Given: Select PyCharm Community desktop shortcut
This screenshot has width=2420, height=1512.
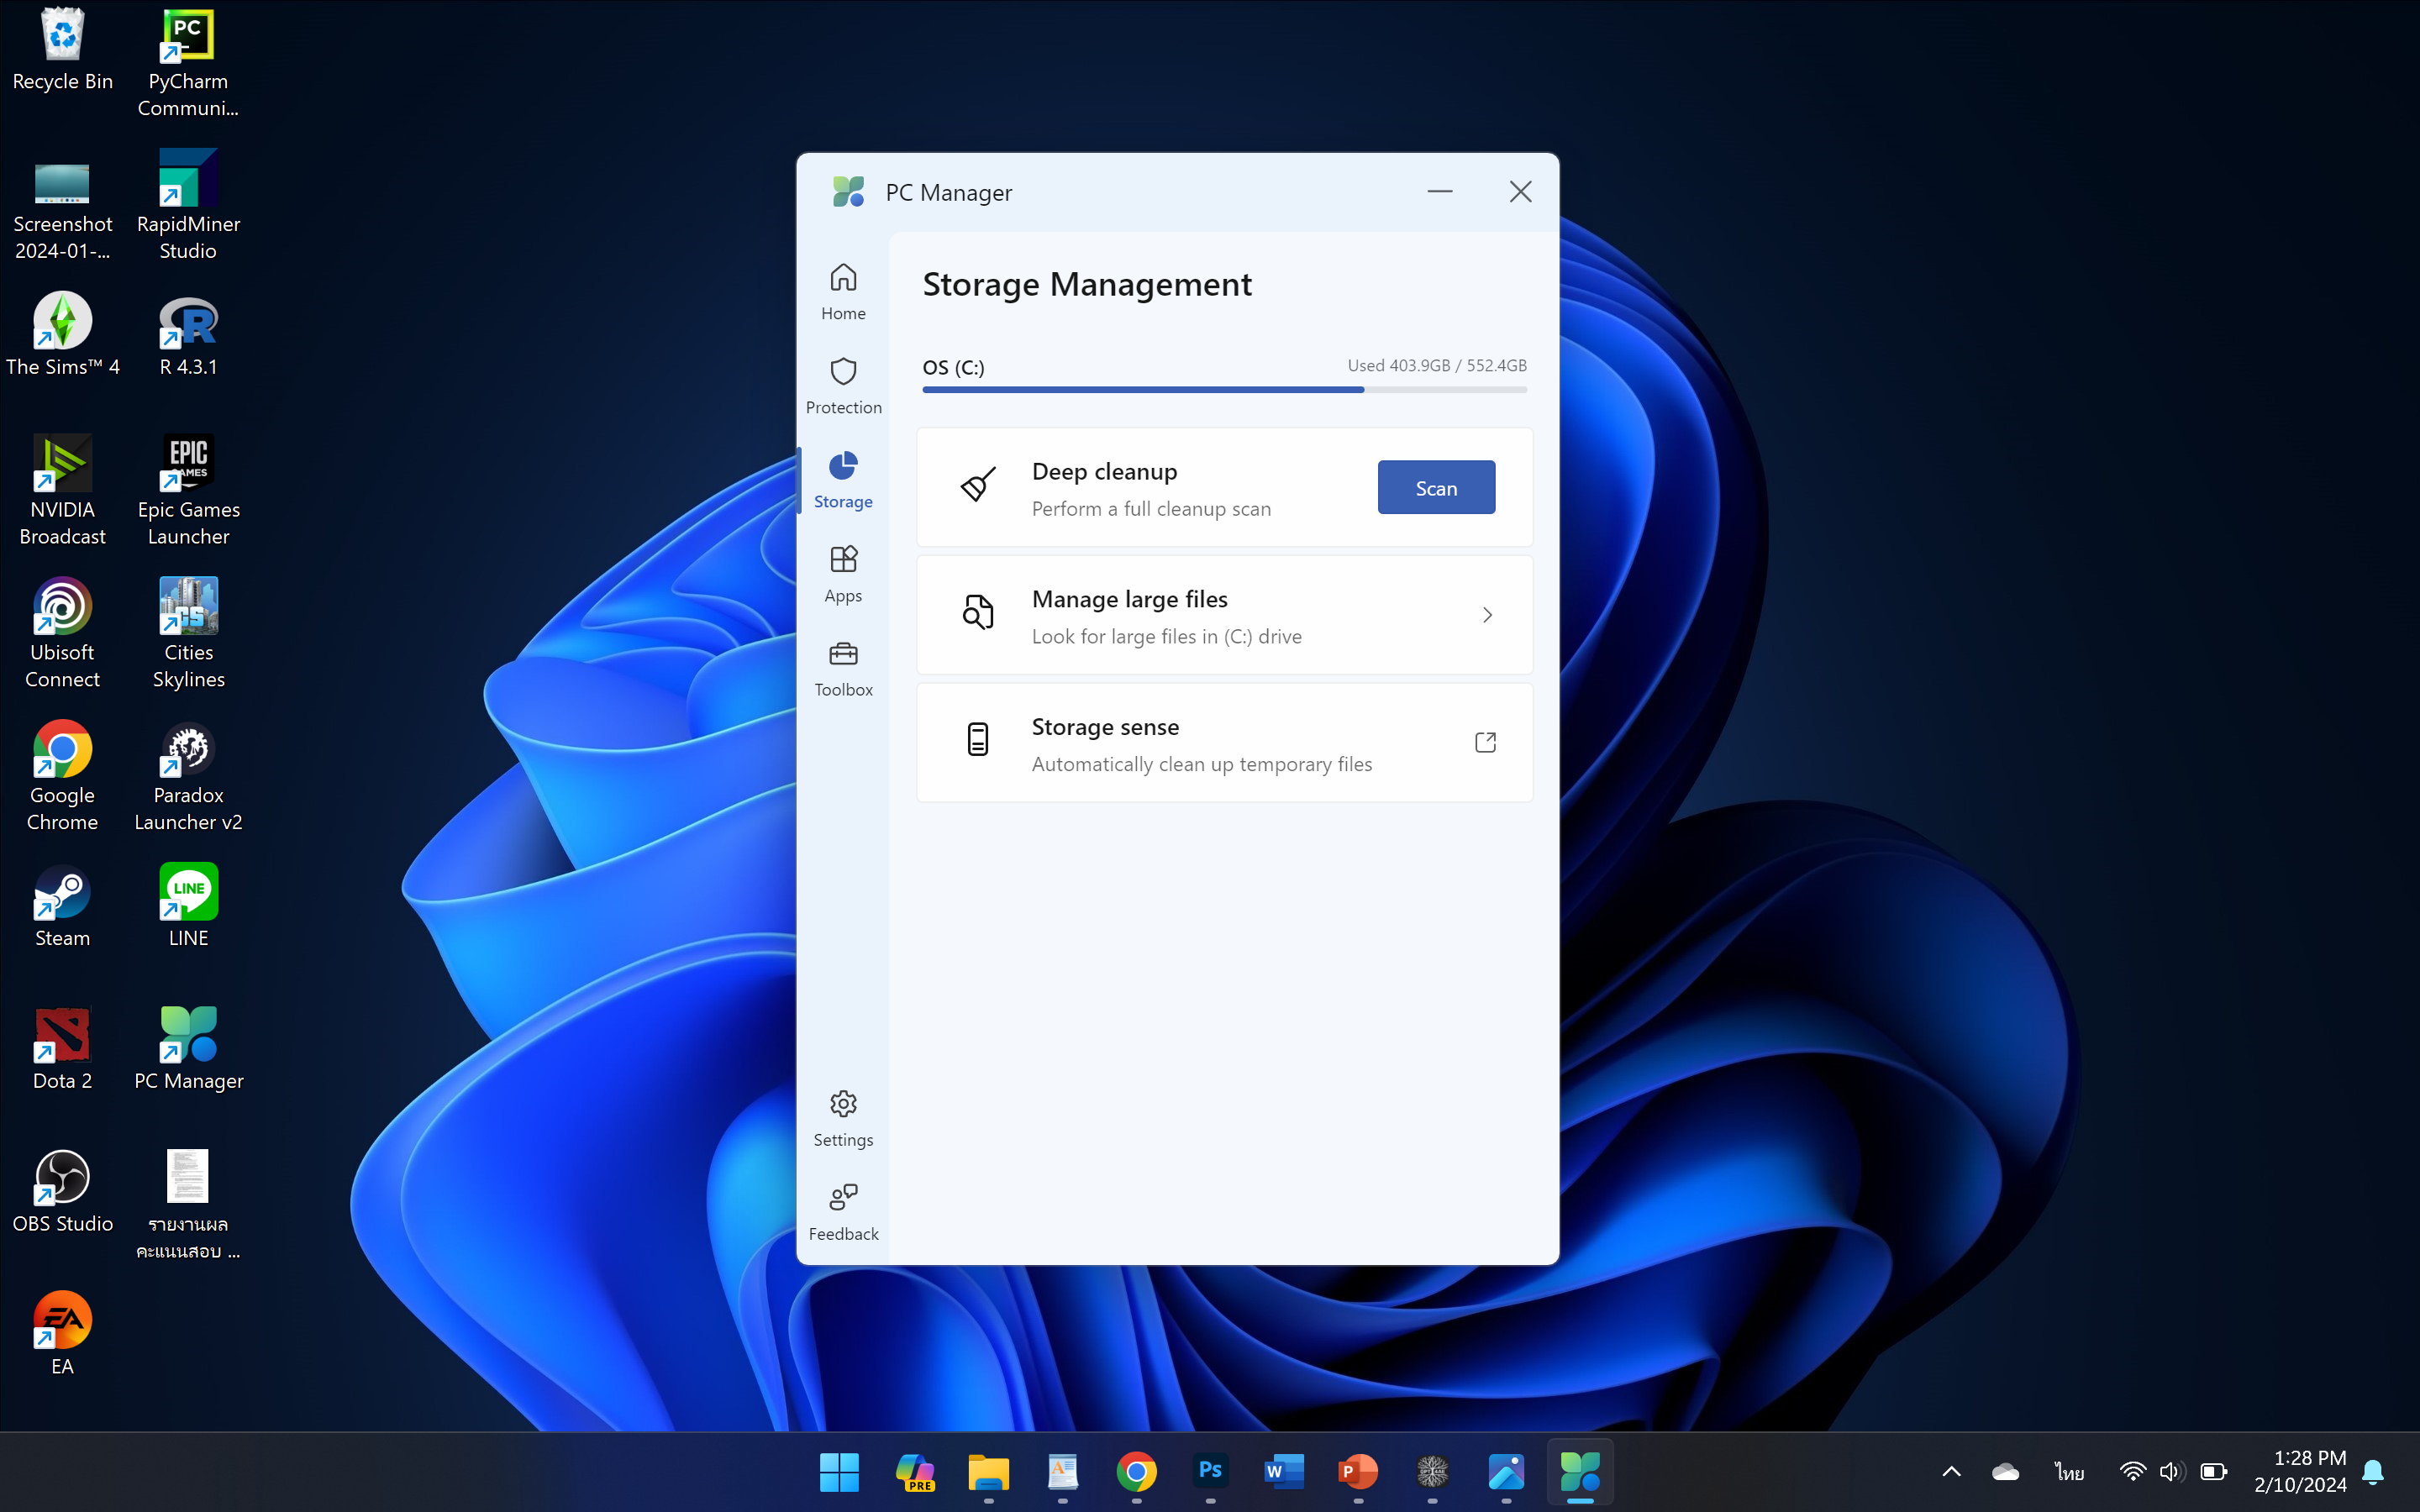Looking at the screenshot, I should [188, 63].
